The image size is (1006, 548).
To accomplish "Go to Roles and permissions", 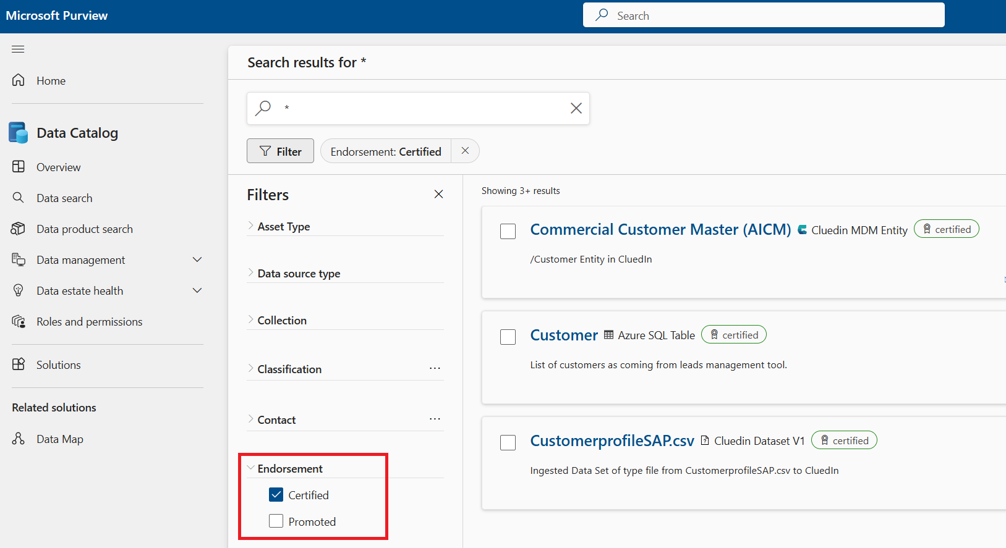I will pyautogui.click(x=89, y=322).
